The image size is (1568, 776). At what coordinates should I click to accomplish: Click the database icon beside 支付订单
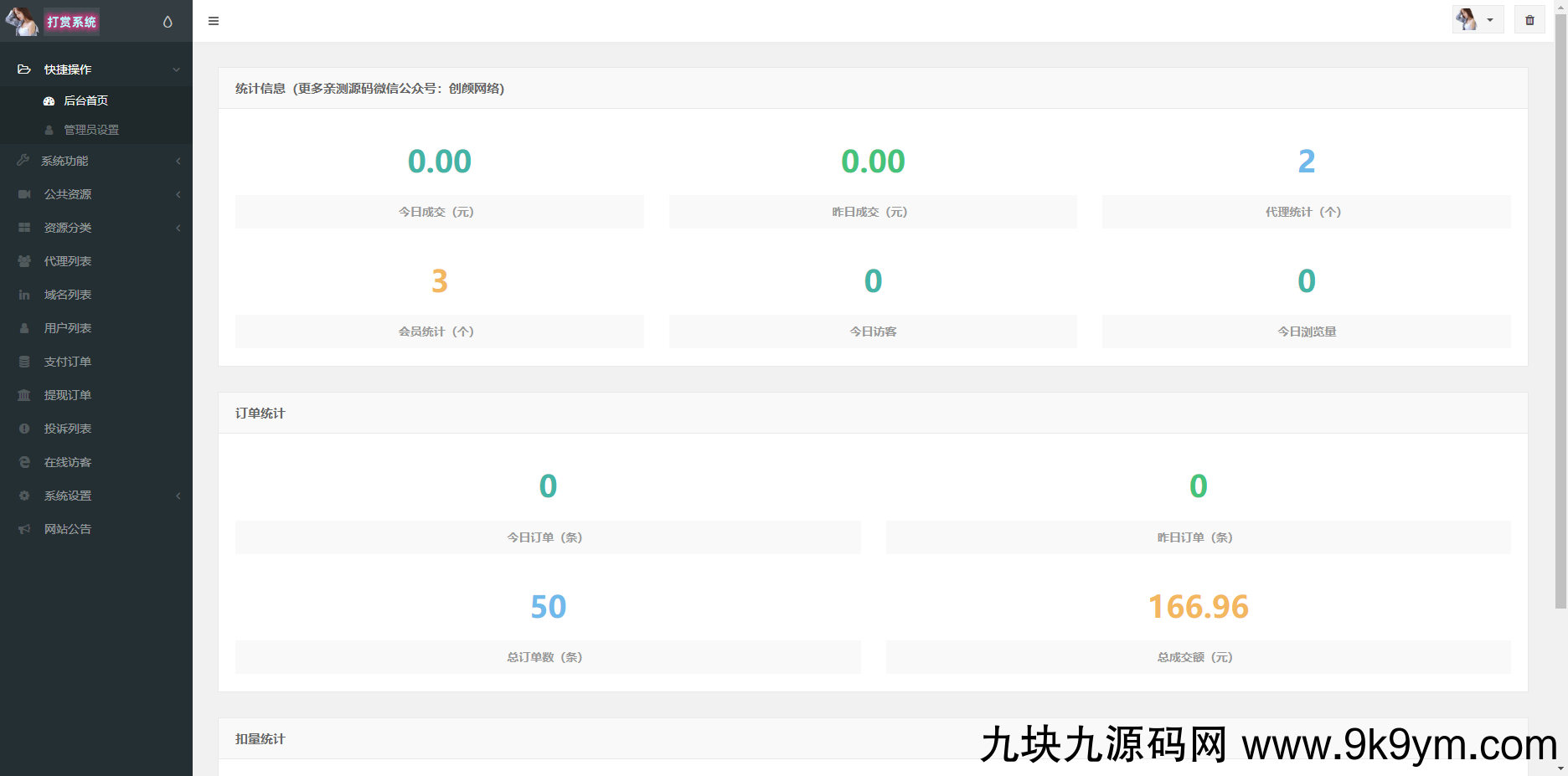[x=24, y=362]
